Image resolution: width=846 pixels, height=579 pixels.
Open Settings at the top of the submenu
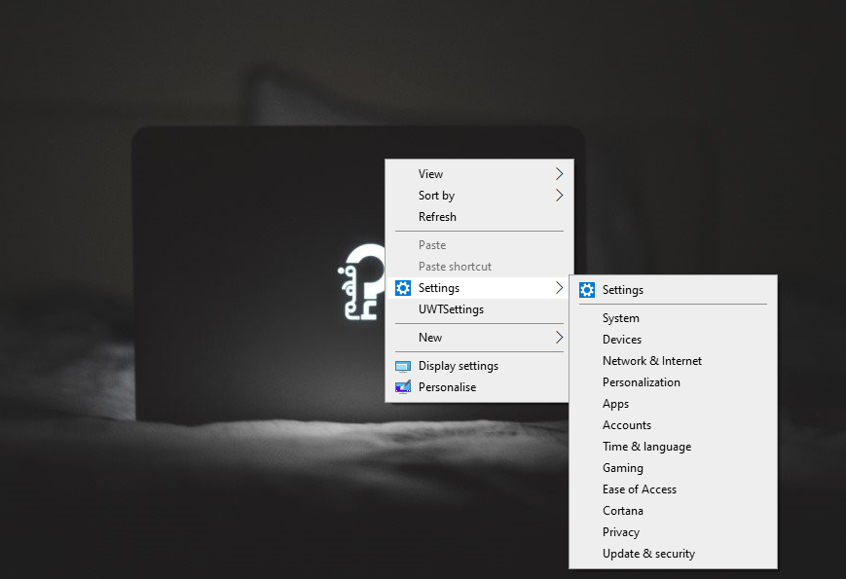click(x=673, y=290)
